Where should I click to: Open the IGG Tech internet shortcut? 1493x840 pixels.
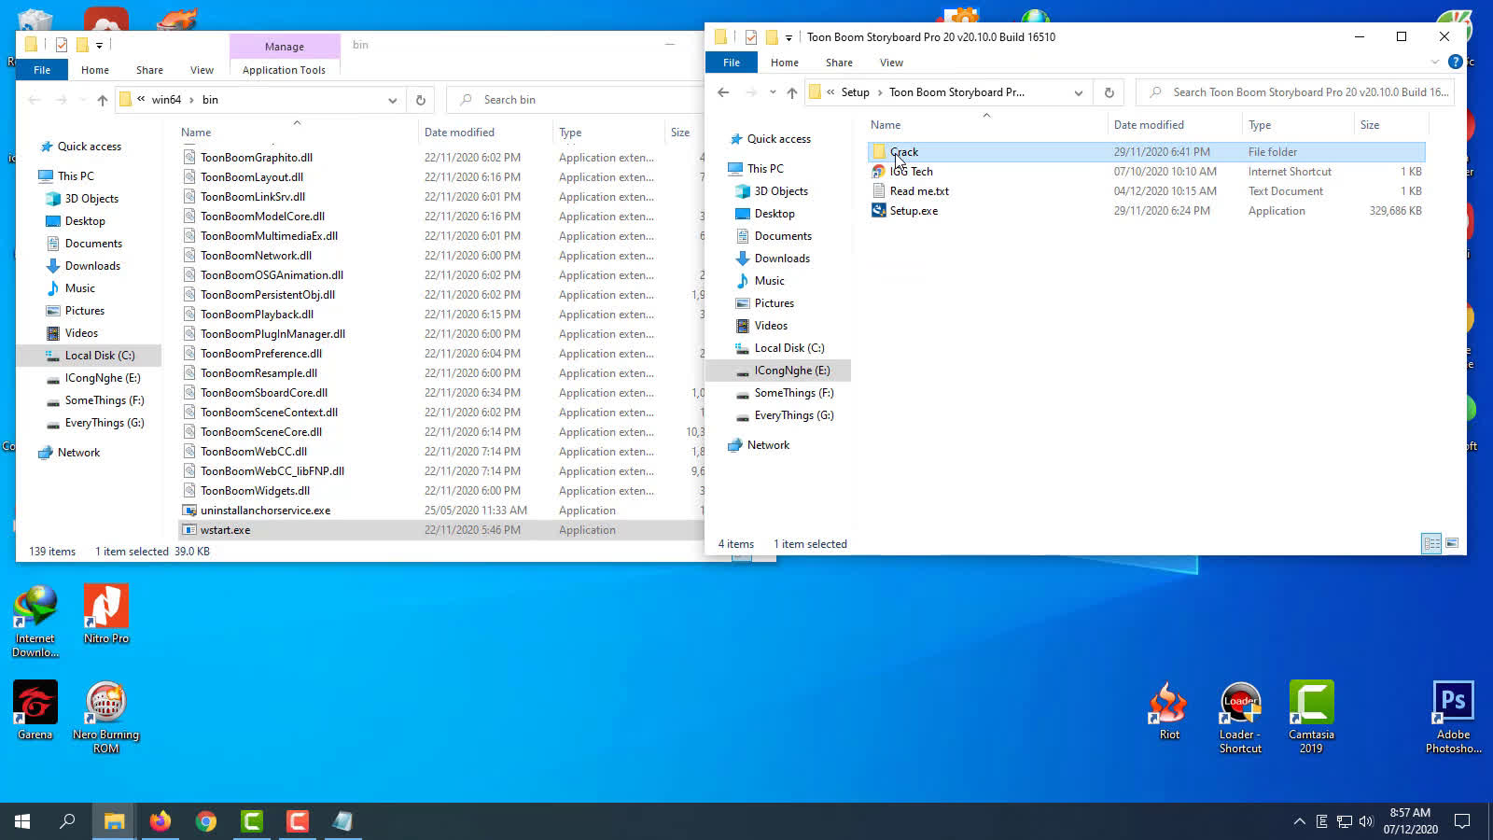tap(911, 172)
